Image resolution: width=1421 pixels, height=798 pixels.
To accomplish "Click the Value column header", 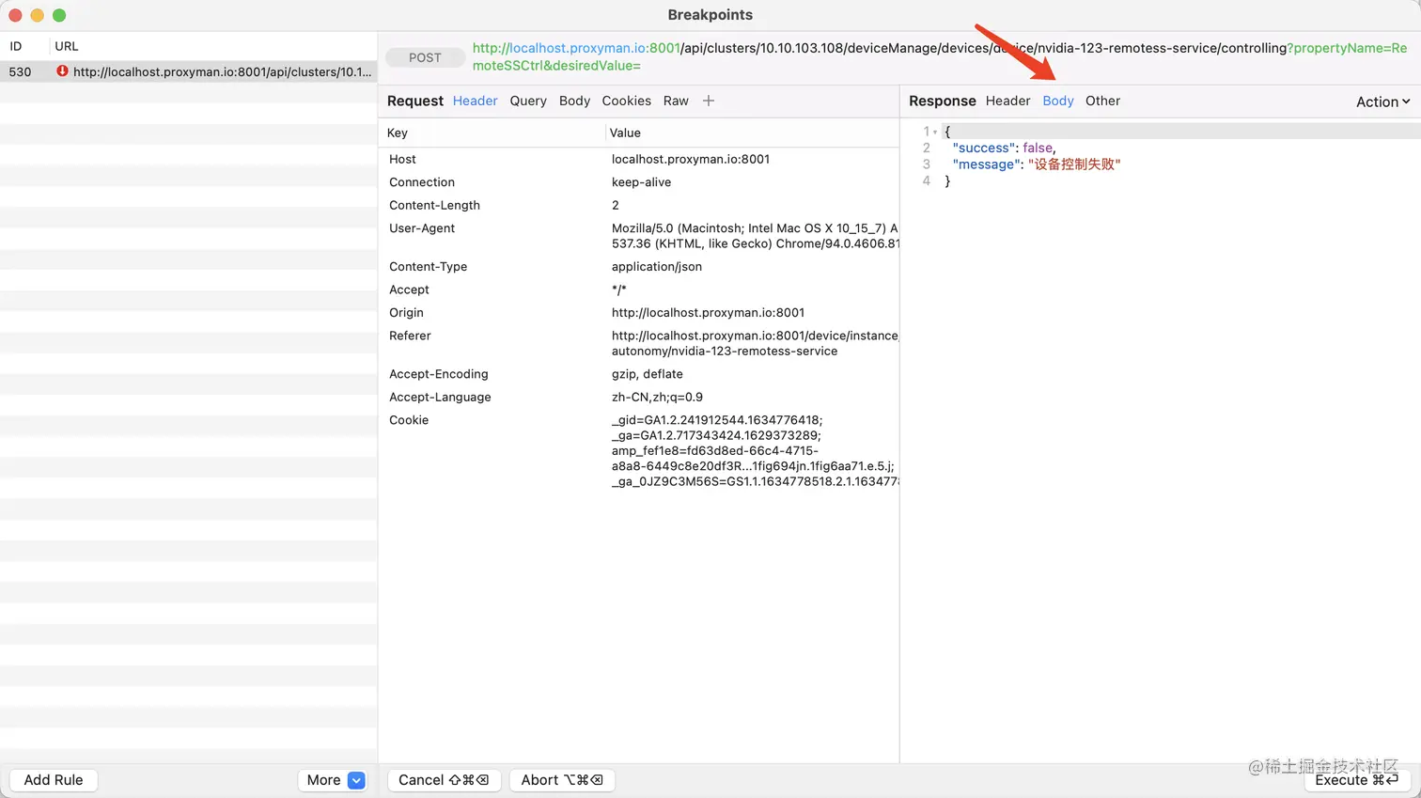I will point(625,133).
